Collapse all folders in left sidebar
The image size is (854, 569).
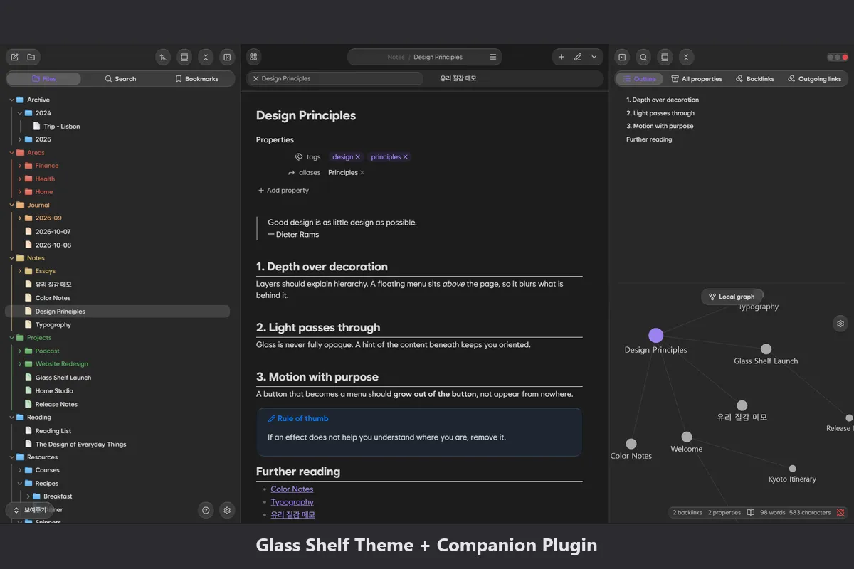click(x=206, y=57)
